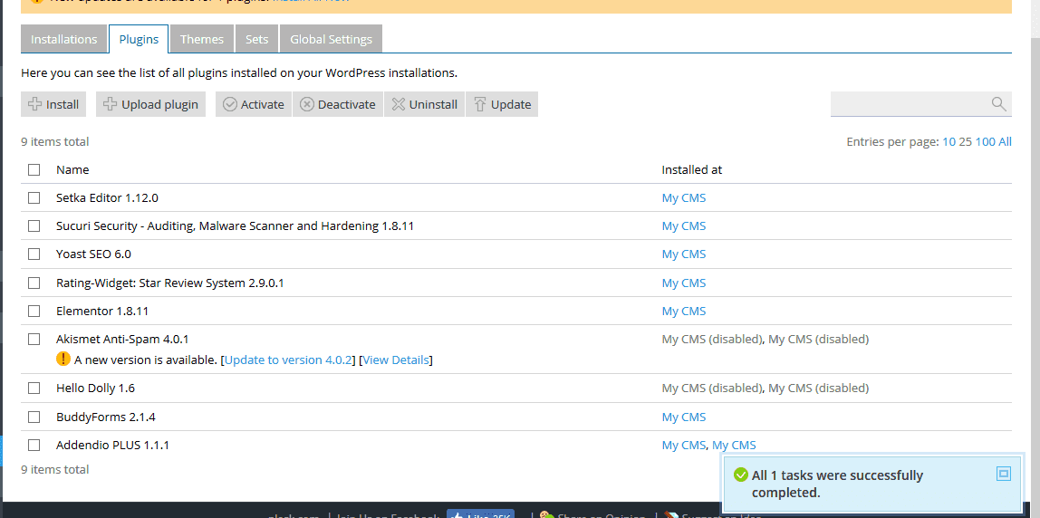Click the Hello Dolly 1.6 name
The height and width of the screenshot is (518, 1040).
coord(95,388)
